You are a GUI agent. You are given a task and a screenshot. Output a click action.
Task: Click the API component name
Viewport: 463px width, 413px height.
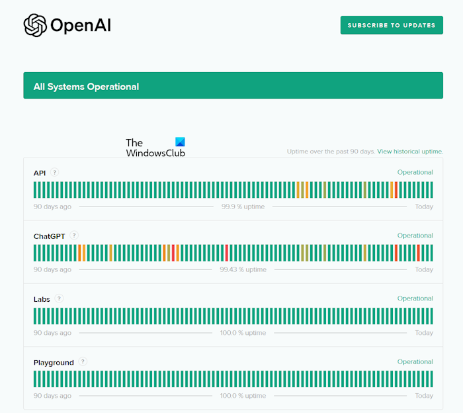tap(40, 173)
